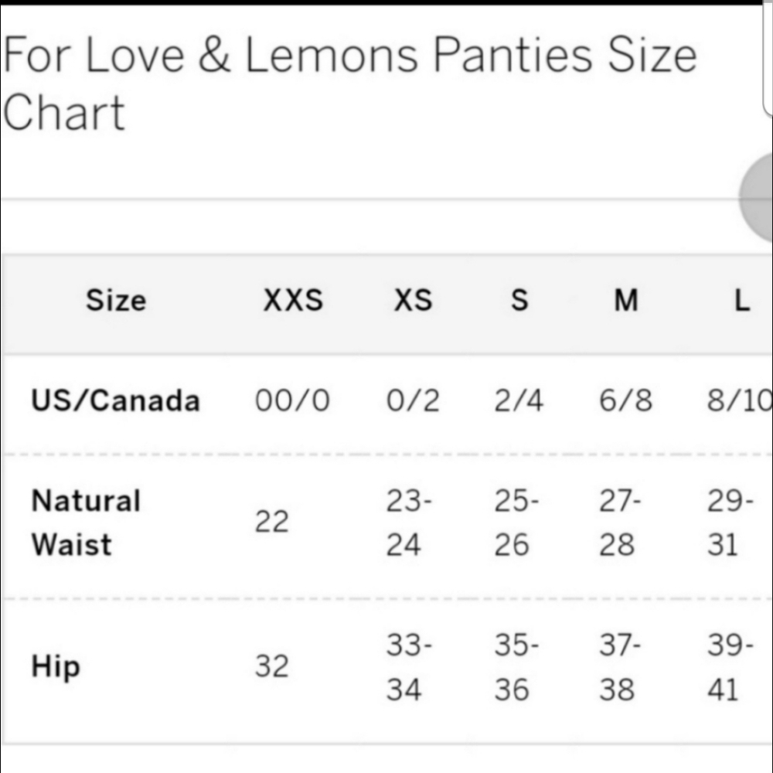The height and width of the screenshot is (773, 773).
Task: Click the S size column header
Action: tap(519, 300)
